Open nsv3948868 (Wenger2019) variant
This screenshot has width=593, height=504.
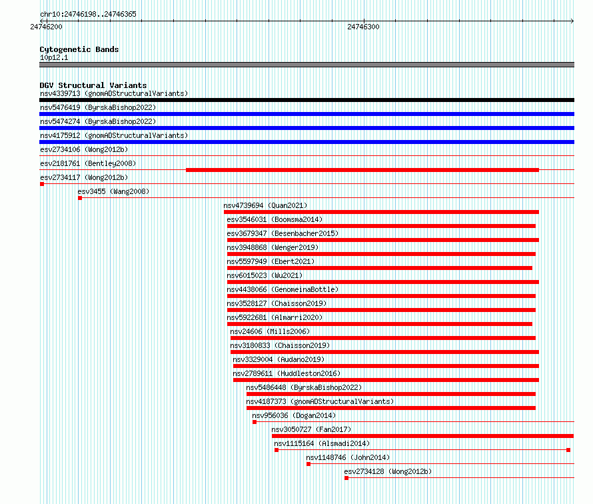coord(273,247)
